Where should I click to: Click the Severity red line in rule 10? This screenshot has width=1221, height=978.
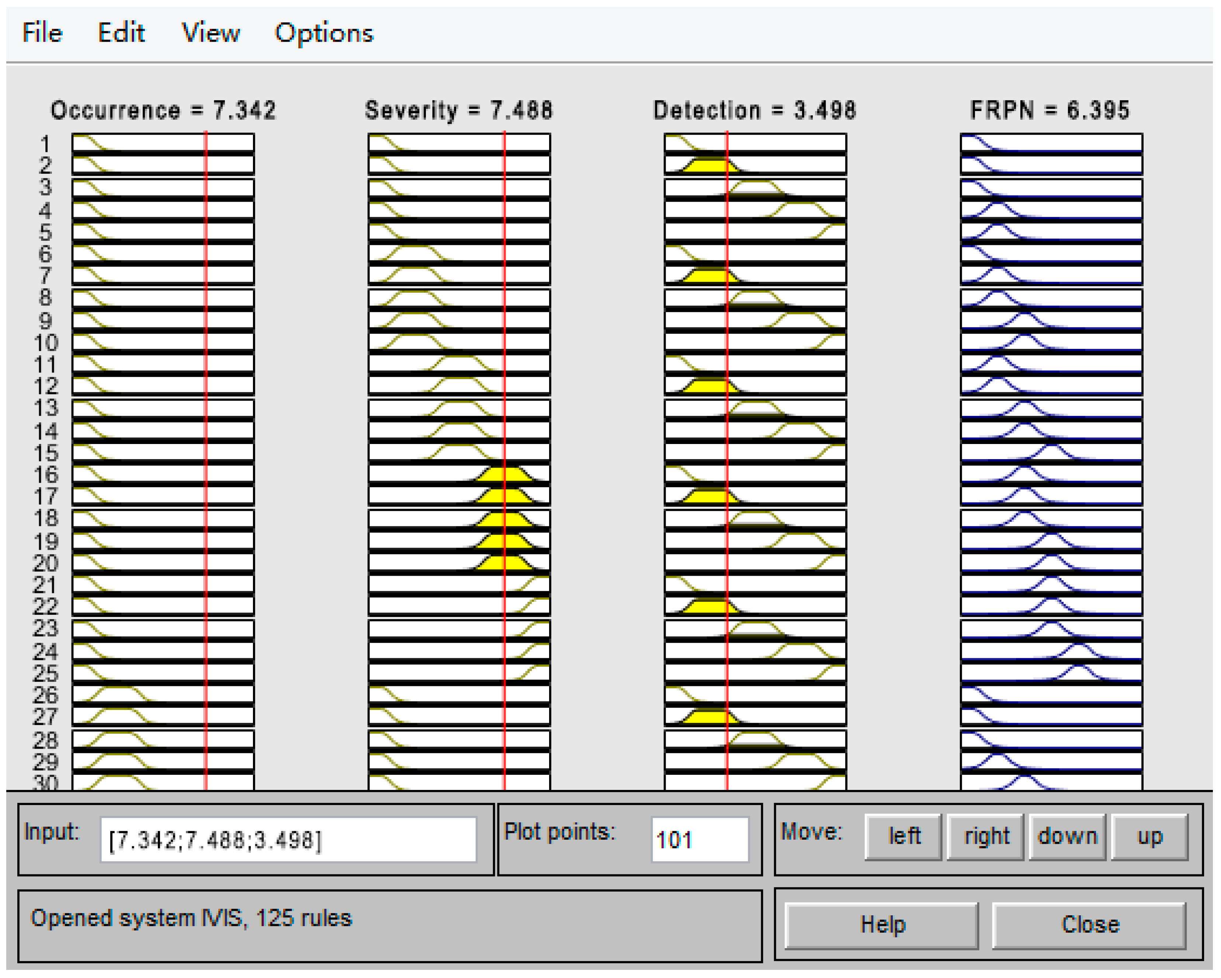click(504, 342)
